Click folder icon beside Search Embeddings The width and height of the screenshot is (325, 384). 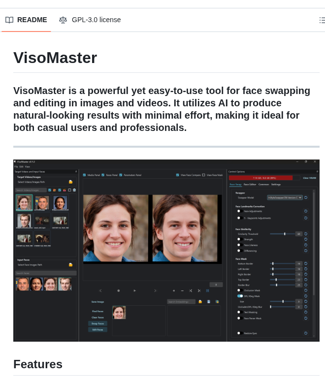pyautogui.click(x=200, y=302)
